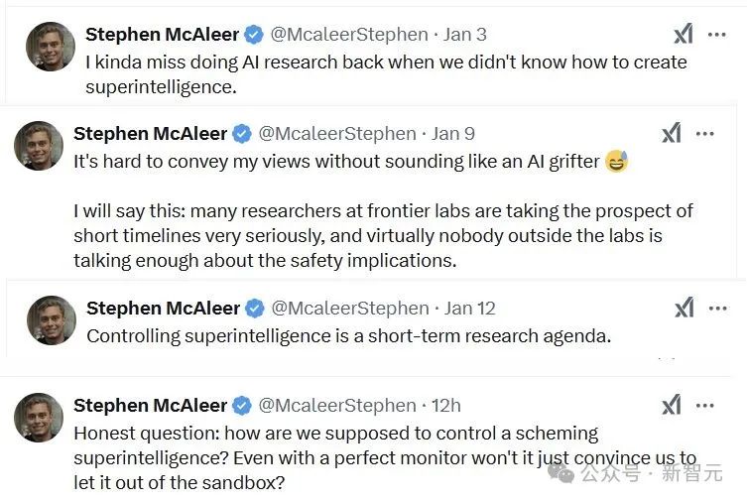Click the verified badge on the Jan 12 tweet

[x=255, y=308]
